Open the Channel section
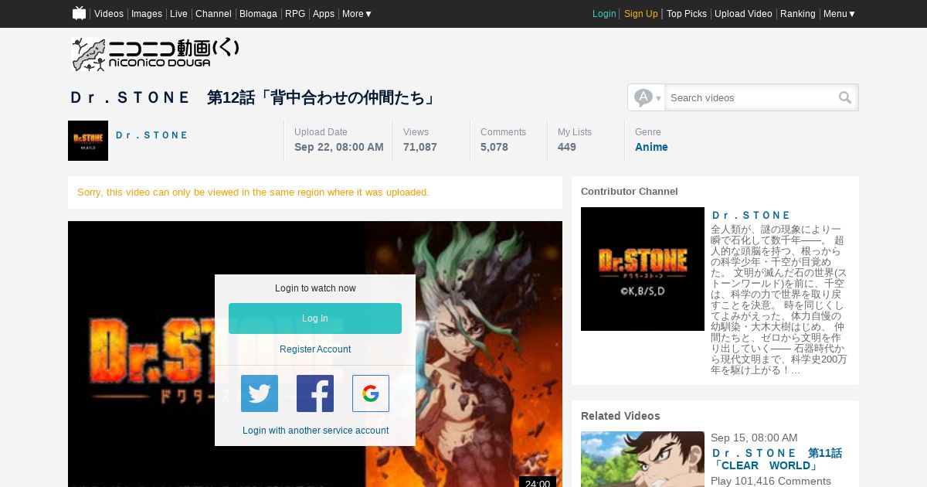This screenshot has height=487, width=927. pos(213,14)
